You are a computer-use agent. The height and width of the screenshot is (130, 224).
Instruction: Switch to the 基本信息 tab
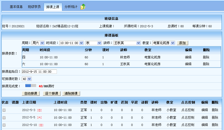pyautogui.click(x=16, y=7)
